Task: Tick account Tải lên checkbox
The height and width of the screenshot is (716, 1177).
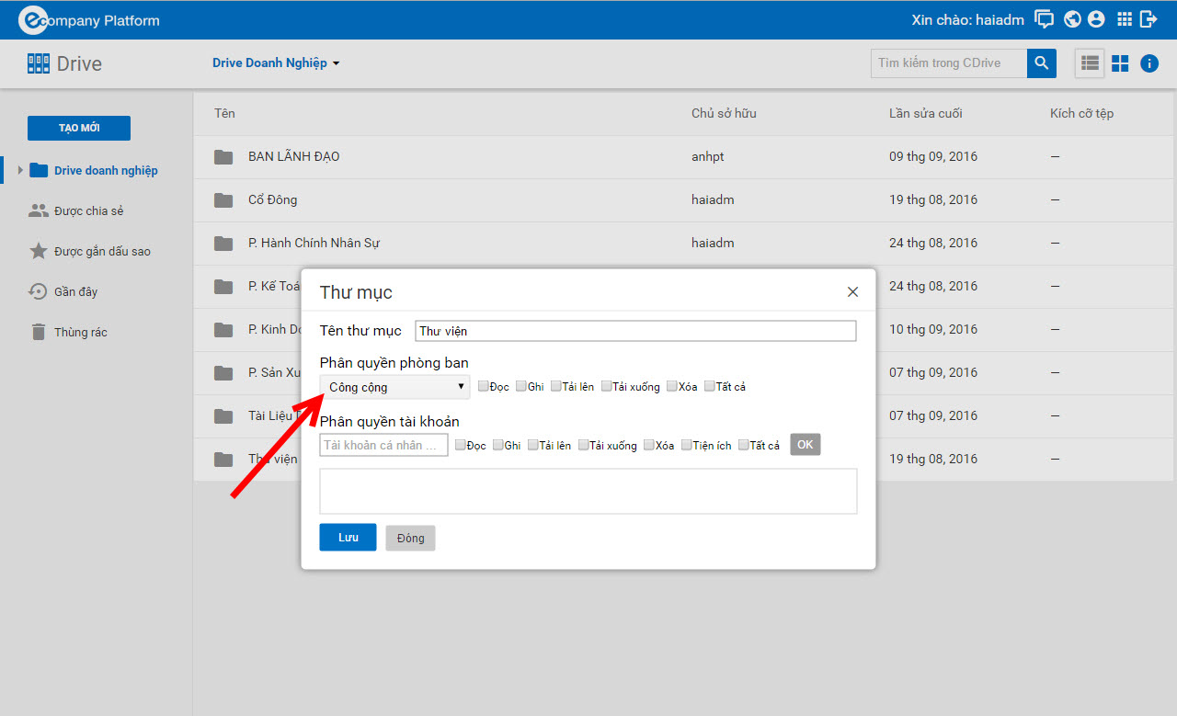Action: pos(533,445)
